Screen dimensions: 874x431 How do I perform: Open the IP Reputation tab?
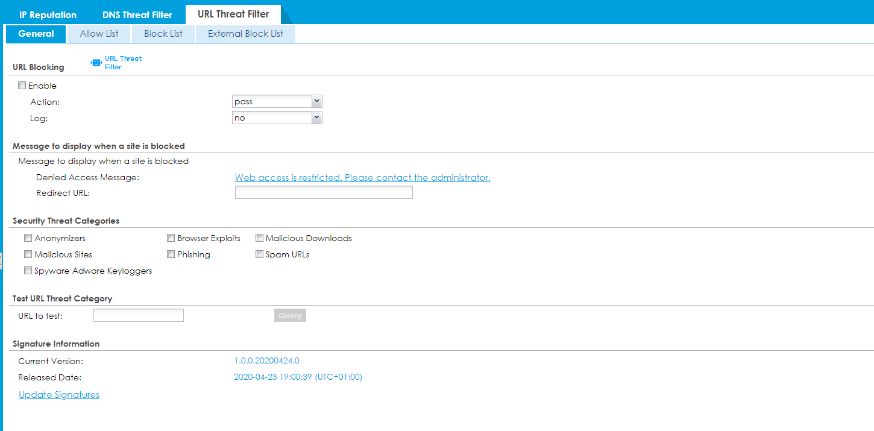coord(48,14)
